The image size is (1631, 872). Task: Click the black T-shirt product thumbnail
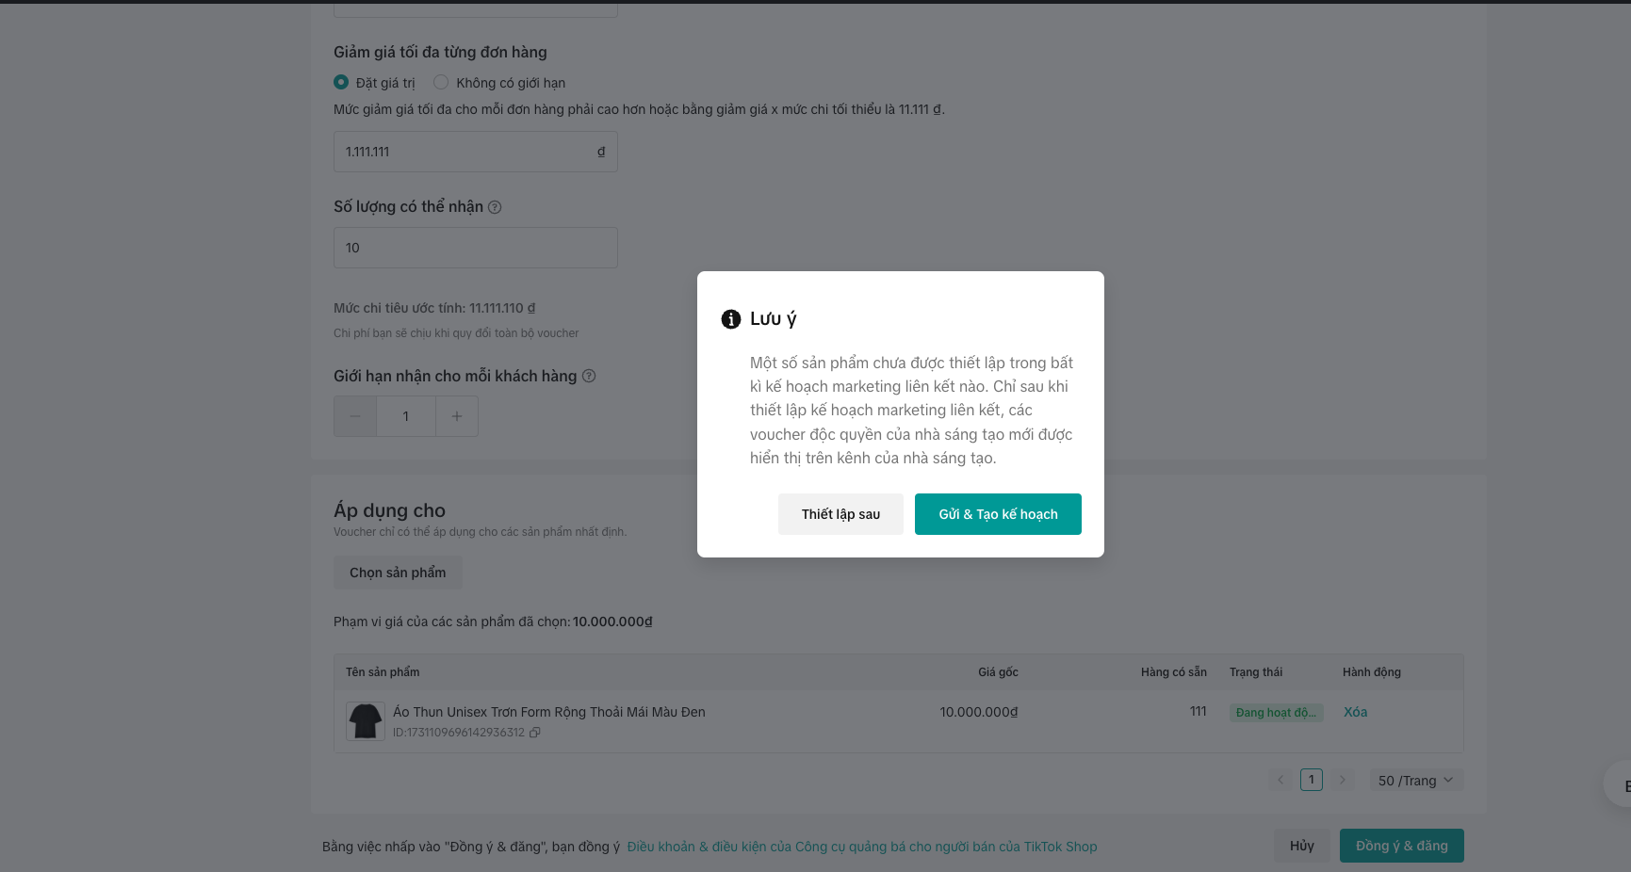point(365,721)
